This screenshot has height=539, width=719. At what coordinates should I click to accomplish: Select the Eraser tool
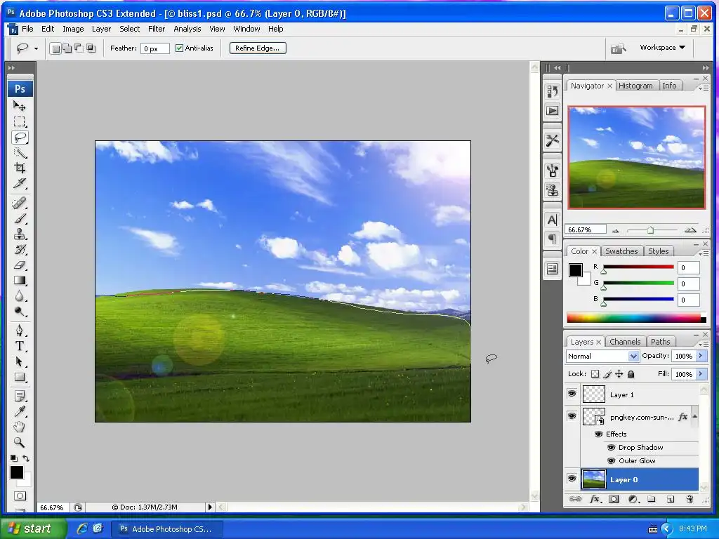pyautogui.click(x=19, y=265)
